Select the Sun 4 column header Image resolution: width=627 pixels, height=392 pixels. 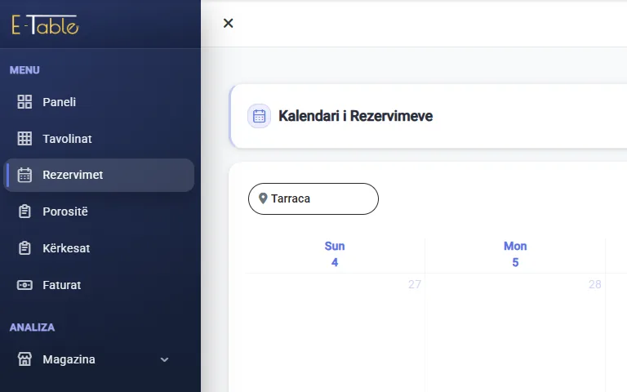coord(335,254)
